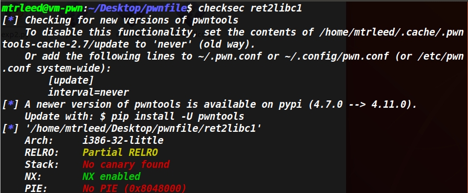Click the i386-32-little architecture value

[x=123, y=140]
